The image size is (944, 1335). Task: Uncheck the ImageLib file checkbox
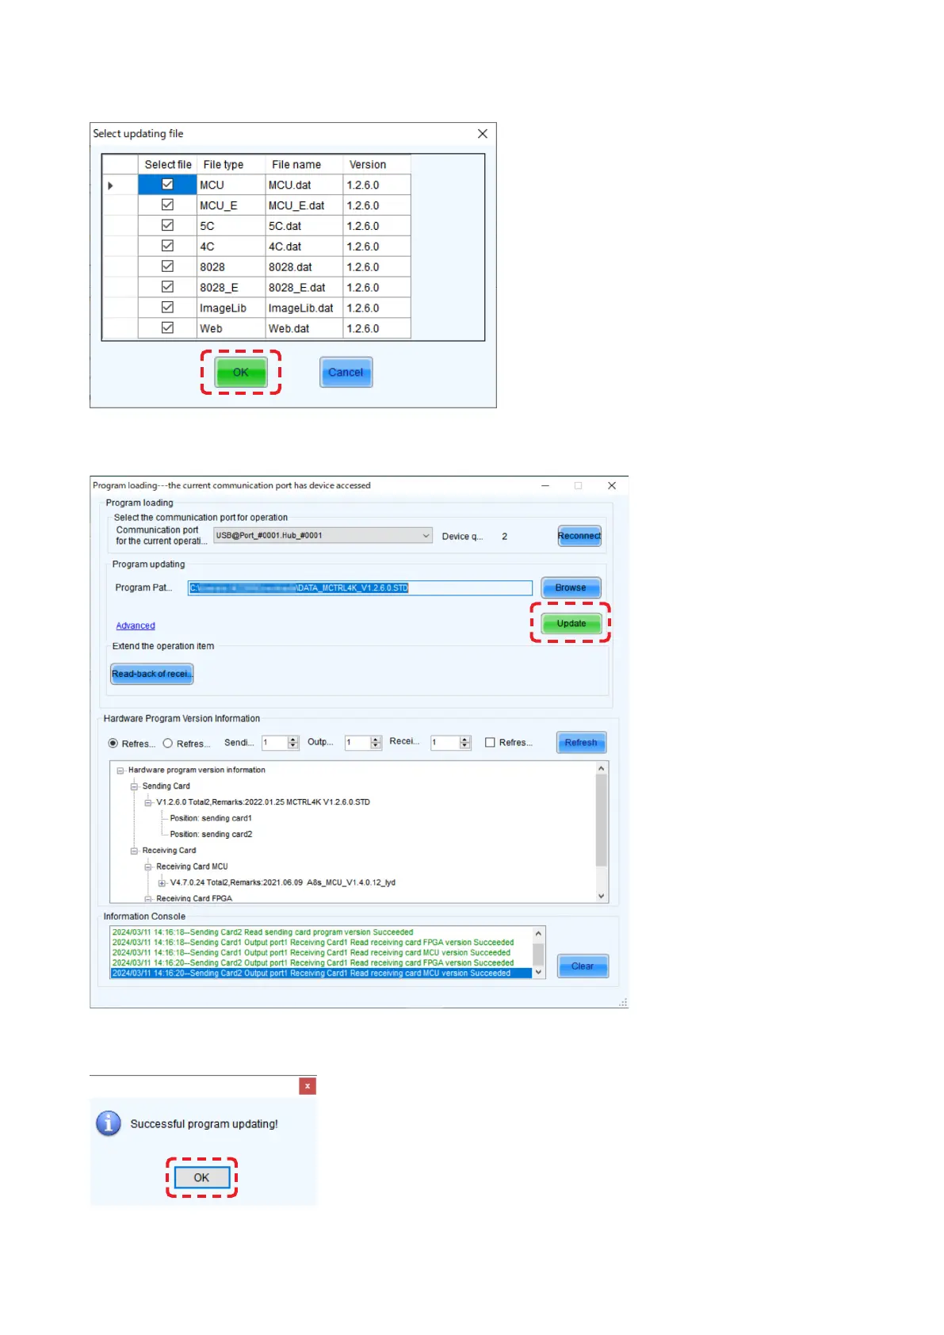[x=167, y=308]
